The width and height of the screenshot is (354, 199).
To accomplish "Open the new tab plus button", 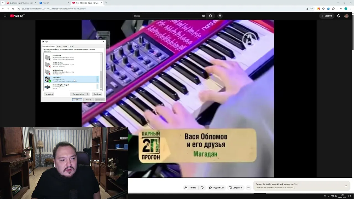I will coord(106,3).
